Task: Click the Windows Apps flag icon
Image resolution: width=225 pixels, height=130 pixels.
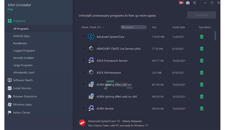Action: (10, 104)
